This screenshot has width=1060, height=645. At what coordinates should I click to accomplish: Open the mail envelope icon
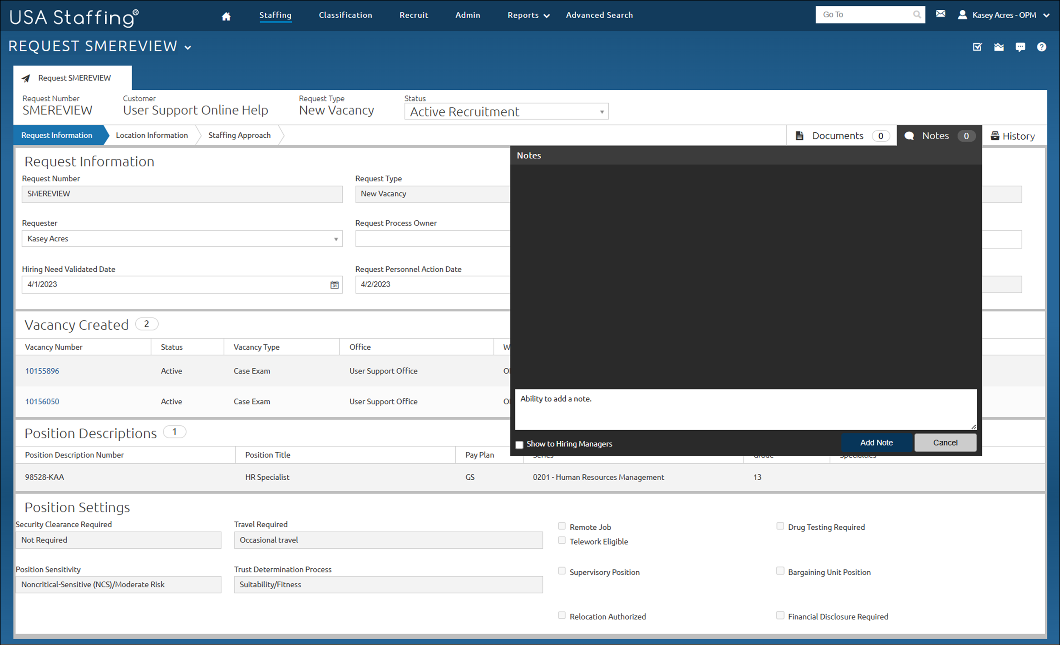[940, 14]
